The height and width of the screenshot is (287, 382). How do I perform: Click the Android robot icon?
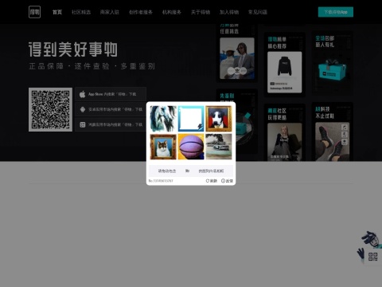(83, 109)
